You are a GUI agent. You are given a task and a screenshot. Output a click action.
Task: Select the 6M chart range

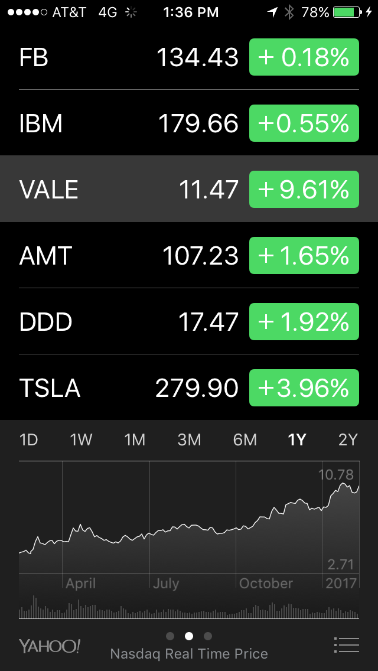coord(245,439)
